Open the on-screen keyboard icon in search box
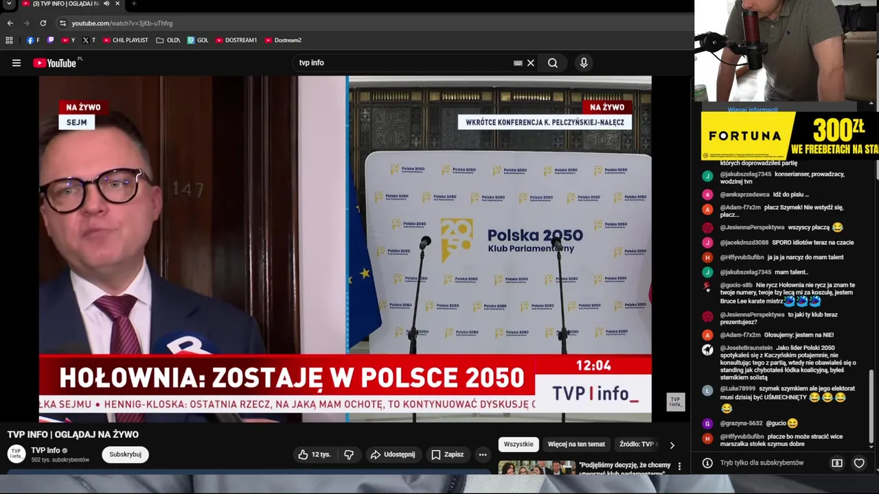 click(x=518, y=63)
